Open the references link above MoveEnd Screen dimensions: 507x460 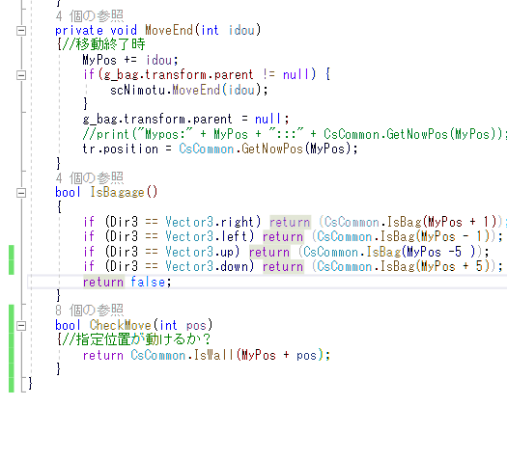[x=89, y=15]
